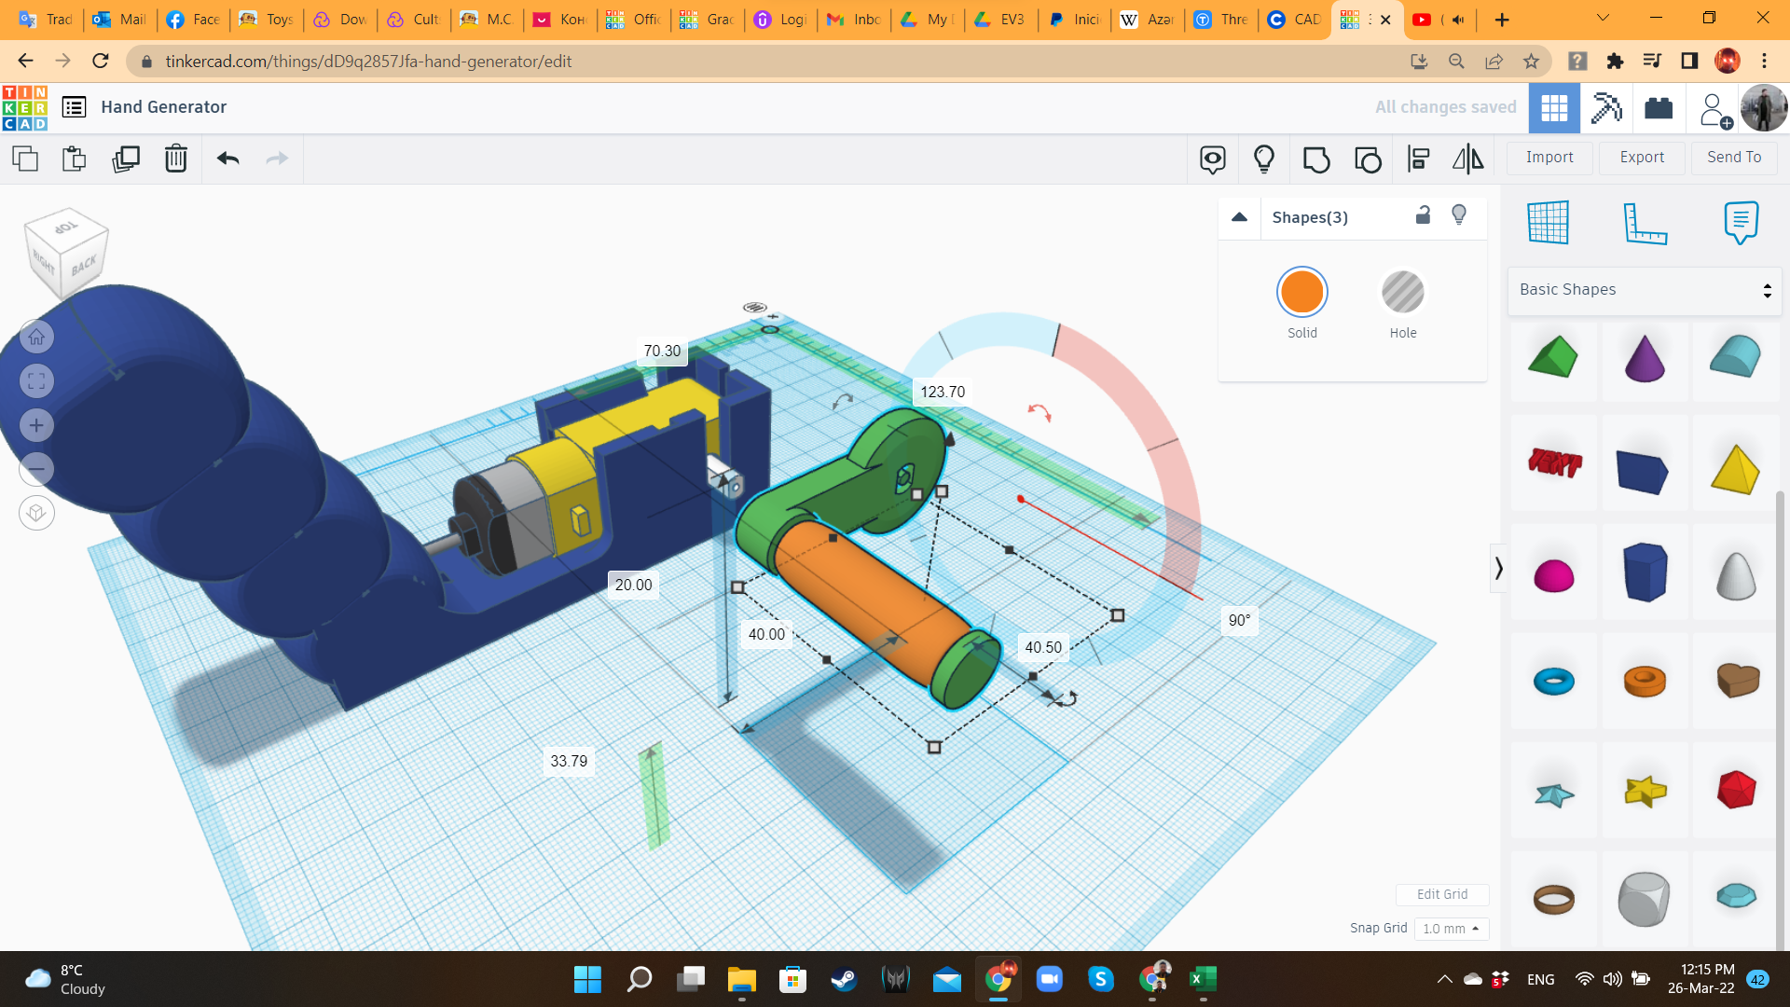Open the Align tool
Viewport: 1790px width, 1007px height.
[1417, 159]
